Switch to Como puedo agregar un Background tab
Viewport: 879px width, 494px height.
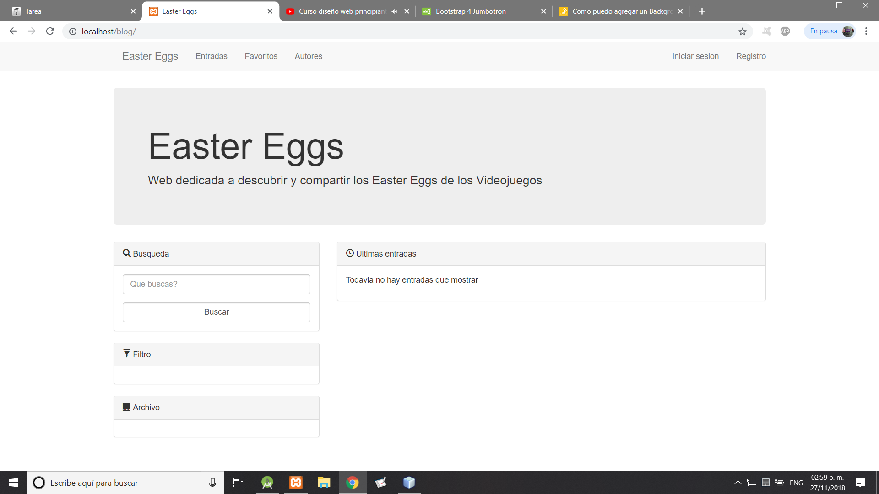coord(622,11)
